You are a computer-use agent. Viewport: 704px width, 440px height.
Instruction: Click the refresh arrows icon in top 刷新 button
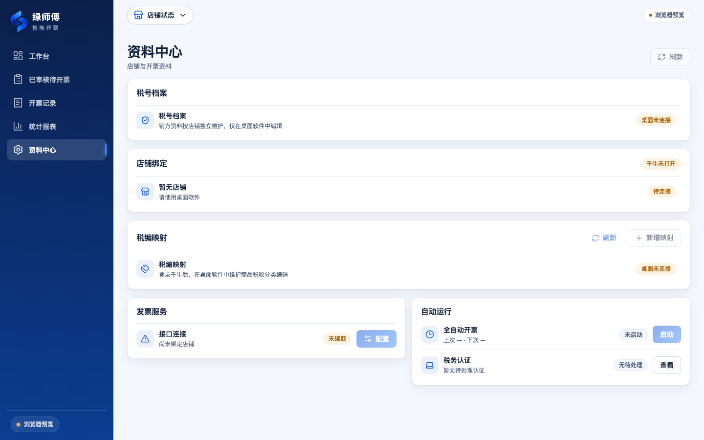pos(661,57)
